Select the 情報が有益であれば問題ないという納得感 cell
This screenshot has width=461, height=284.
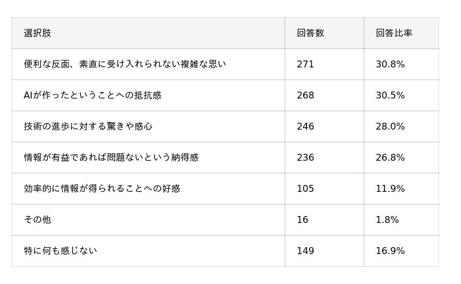click(111, 158)
